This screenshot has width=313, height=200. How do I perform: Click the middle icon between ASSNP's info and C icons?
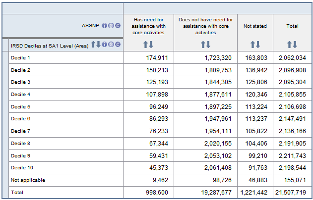[x=112, y=26]
